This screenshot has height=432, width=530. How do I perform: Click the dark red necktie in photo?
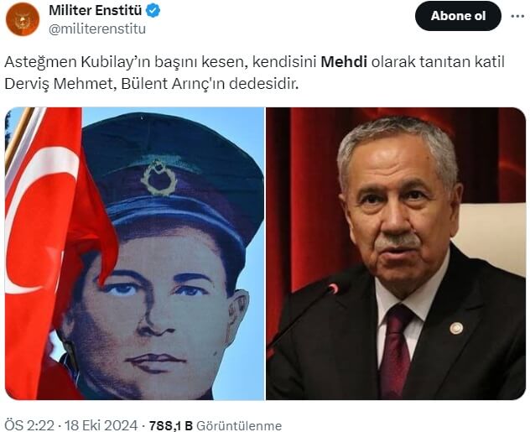click(x=396, y=350)
